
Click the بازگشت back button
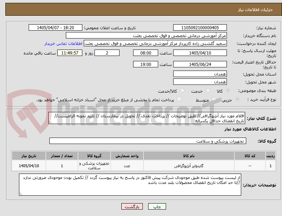click(132, 206)
